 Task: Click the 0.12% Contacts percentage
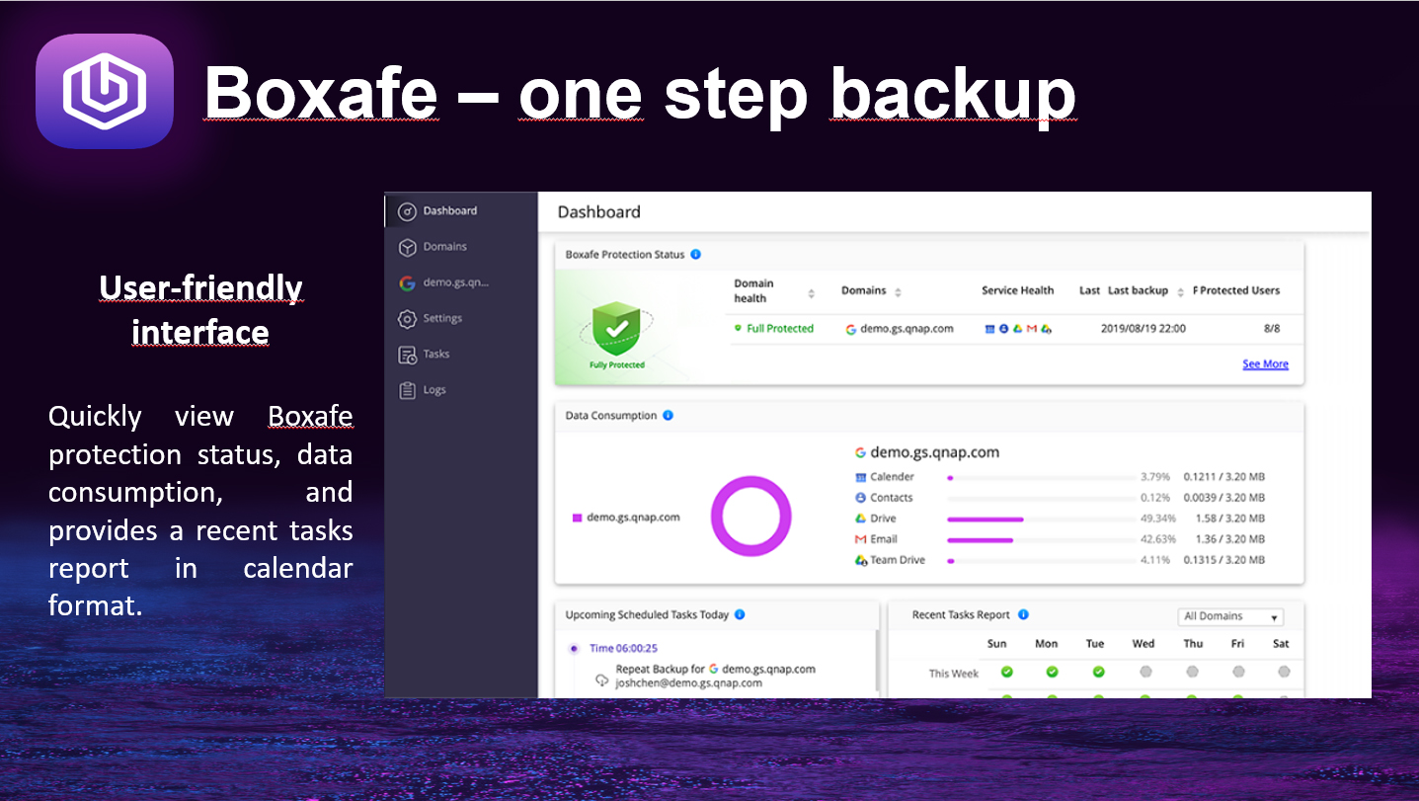[1155, 498]
